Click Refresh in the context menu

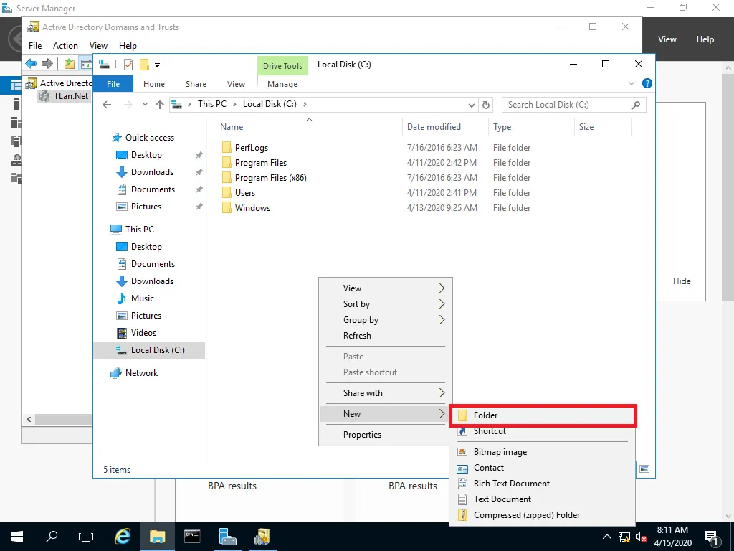(386, 336)
